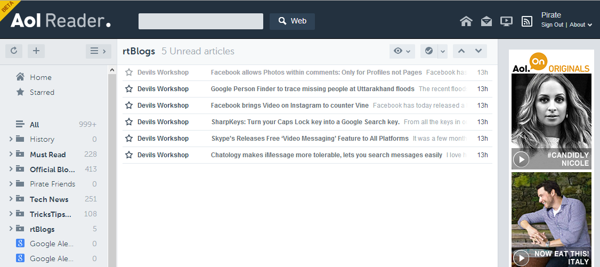600x267 pixels.
Task: Click the sidebar vertical scrollbar
Action: 112,170
